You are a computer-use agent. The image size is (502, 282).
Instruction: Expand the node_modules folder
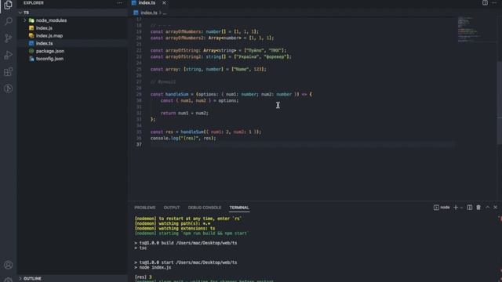coord(72,20)
